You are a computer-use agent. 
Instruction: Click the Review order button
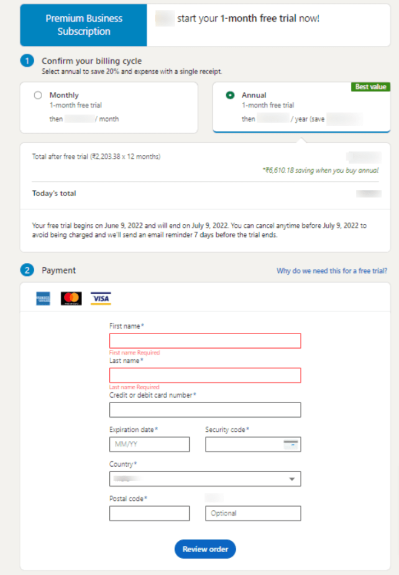pyautogui.click(x=205, y=549)
